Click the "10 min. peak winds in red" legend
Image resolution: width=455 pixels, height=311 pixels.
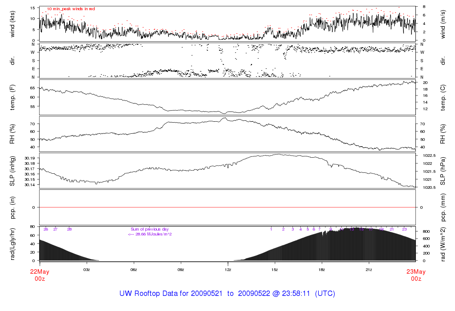71,9
